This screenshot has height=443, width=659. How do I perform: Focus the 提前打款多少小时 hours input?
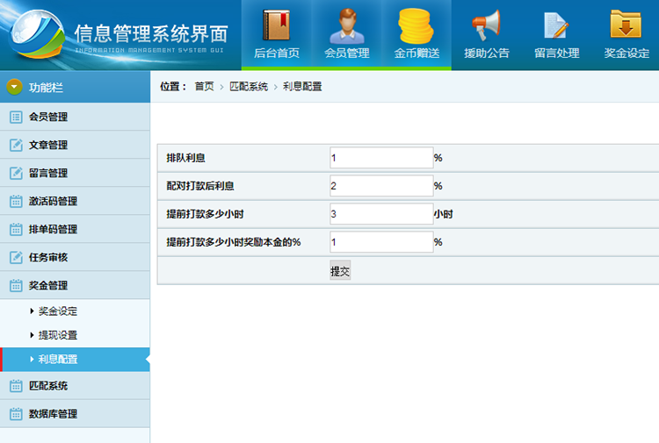tap(381, 214)
